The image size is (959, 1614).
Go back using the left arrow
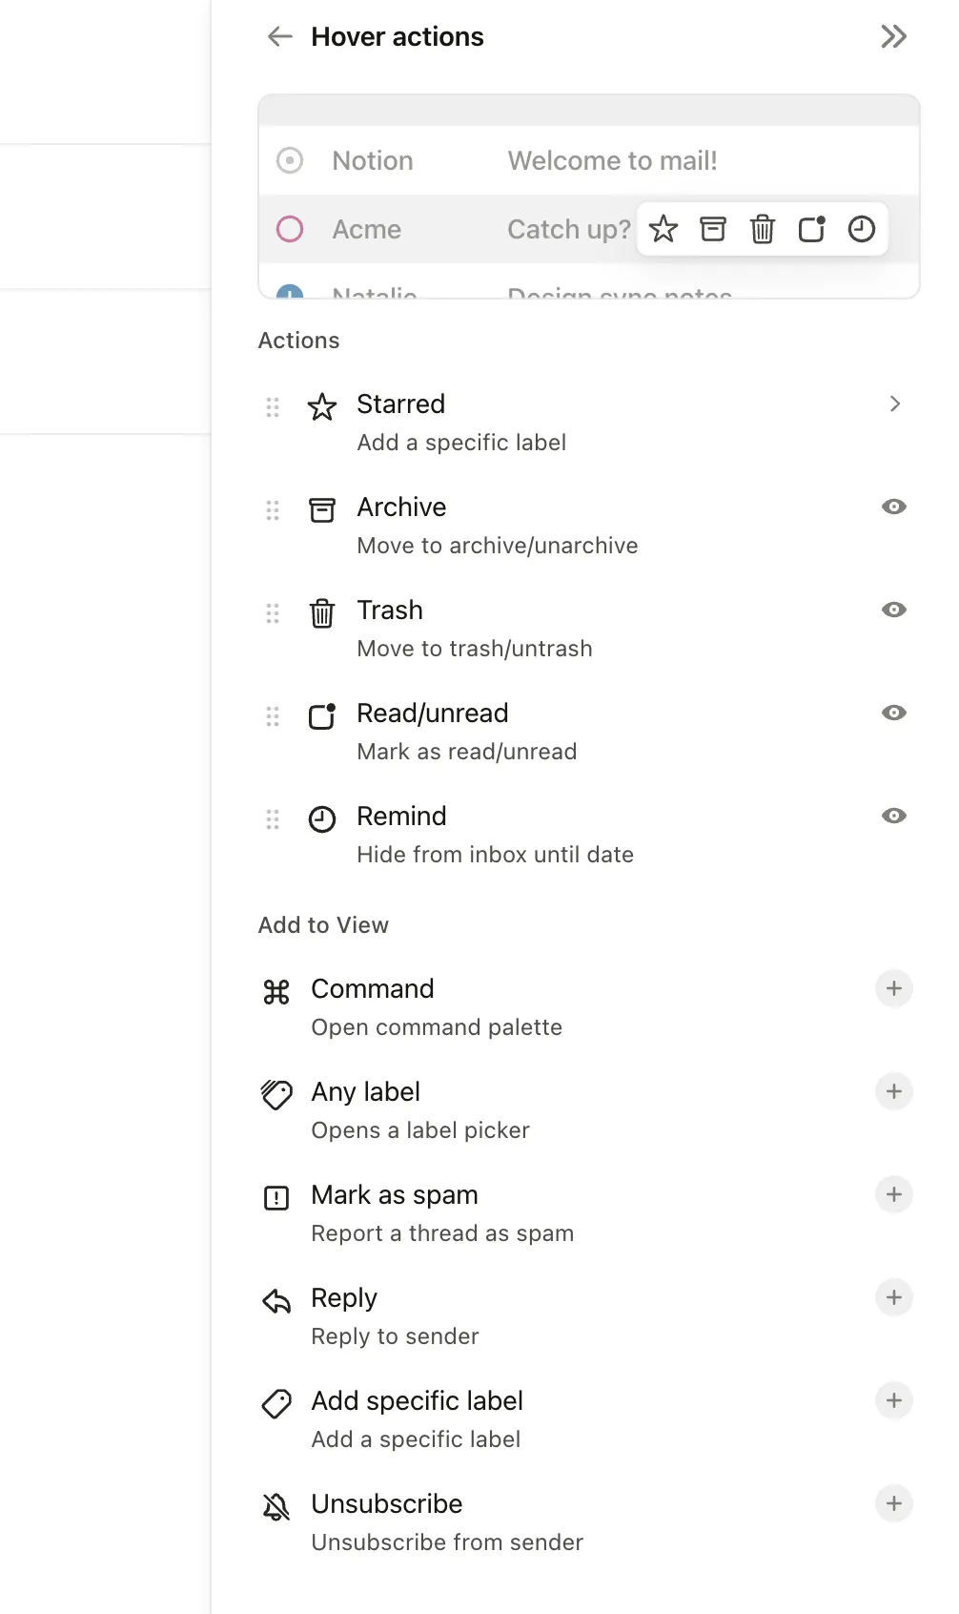(279, 37)
